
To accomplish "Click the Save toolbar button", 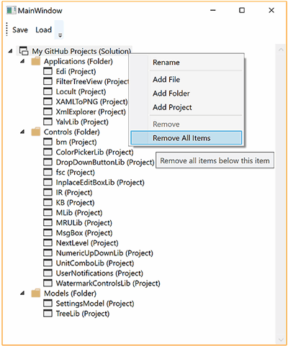I will click(20, 29).
